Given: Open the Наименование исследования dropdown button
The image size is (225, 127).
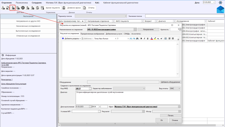Looking at the screenshot, I should [x=135, y=29].
